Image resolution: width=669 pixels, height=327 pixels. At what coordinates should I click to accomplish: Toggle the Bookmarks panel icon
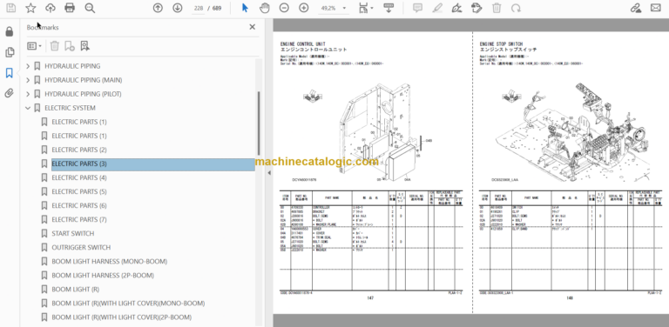tap(10, 73)
